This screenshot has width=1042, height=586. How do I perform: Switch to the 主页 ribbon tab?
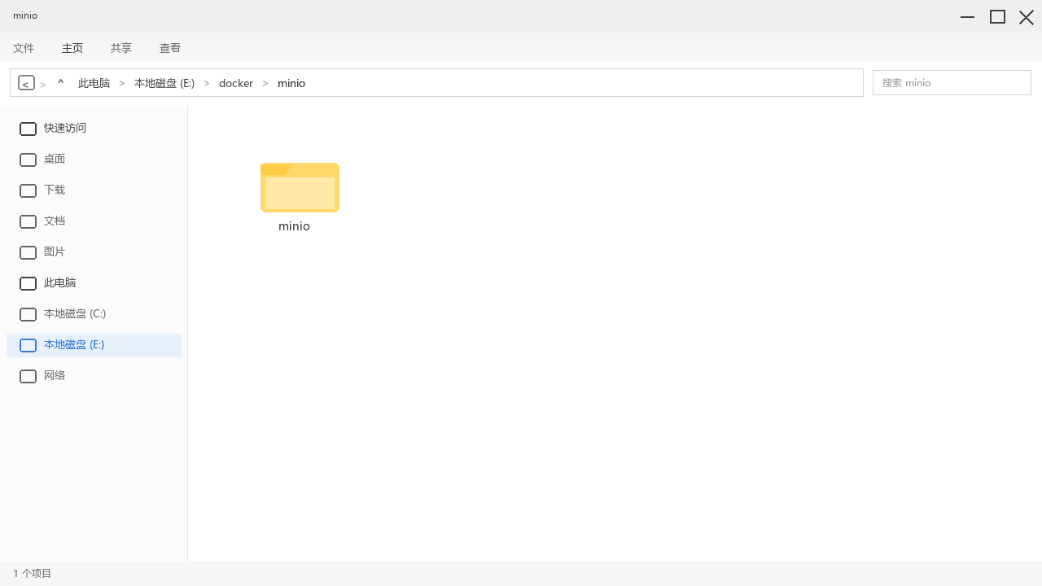72,48
